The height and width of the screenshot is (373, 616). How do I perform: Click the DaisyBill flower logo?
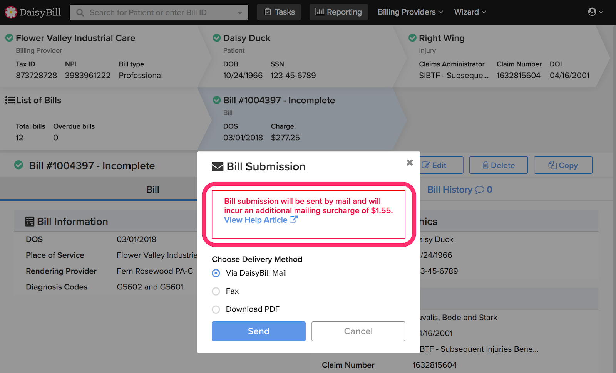click(11, 12)
